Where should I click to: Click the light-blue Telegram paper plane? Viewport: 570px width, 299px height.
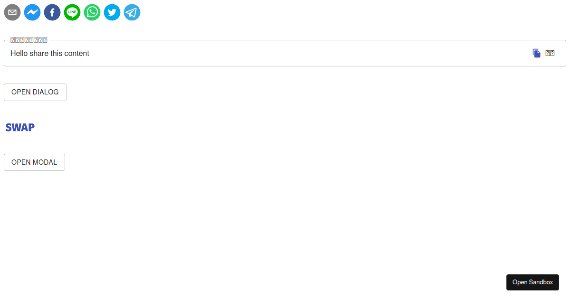point(132,12)
